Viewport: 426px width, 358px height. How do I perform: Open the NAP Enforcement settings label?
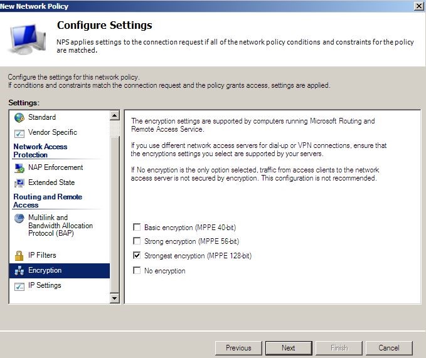click(55, 167)
